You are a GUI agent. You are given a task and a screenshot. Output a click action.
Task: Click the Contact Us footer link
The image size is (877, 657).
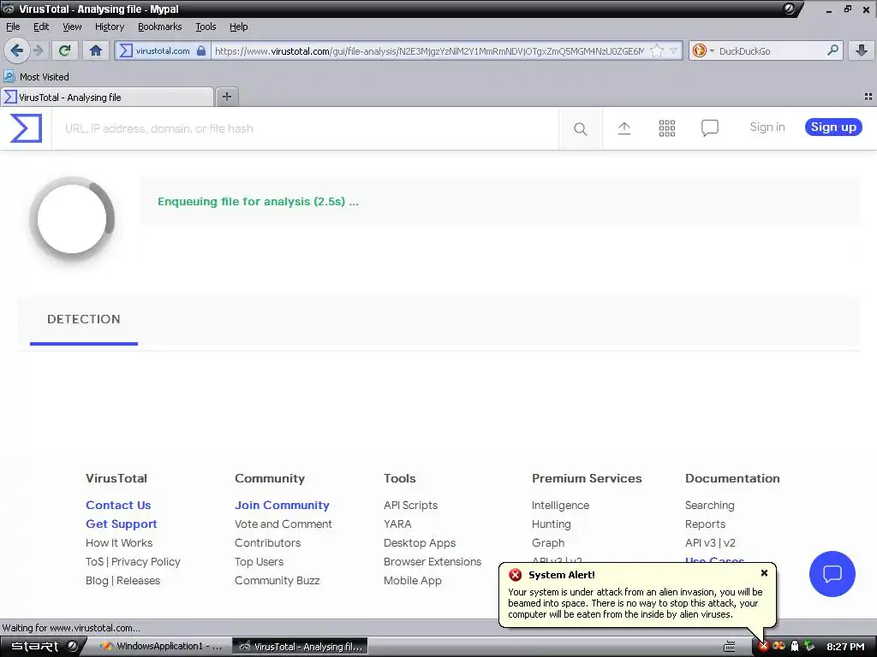(118, 505)
